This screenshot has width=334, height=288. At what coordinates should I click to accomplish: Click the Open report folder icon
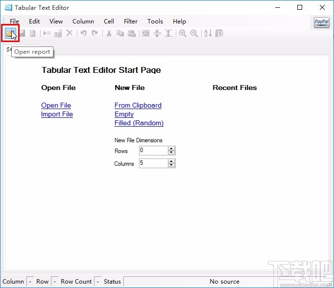pos(10,33)
